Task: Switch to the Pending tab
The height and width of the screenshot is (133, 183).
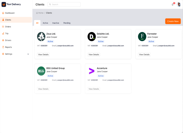Action: pos(67,23)
